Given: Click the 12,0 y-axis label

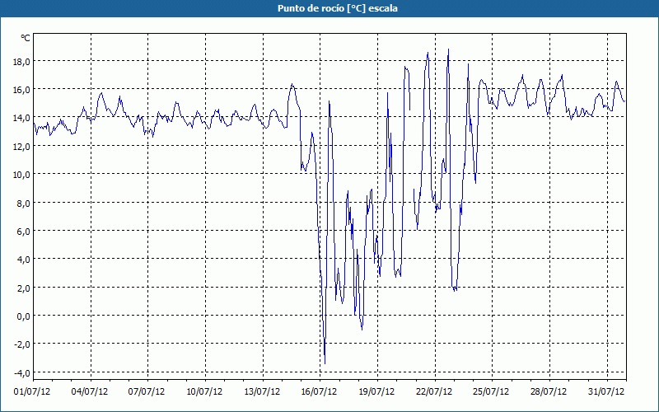Looking at the screenshot, I should click(x=21, y=147).
